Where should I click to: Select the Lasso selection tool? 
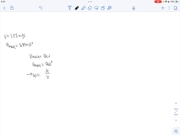(96, 8)
